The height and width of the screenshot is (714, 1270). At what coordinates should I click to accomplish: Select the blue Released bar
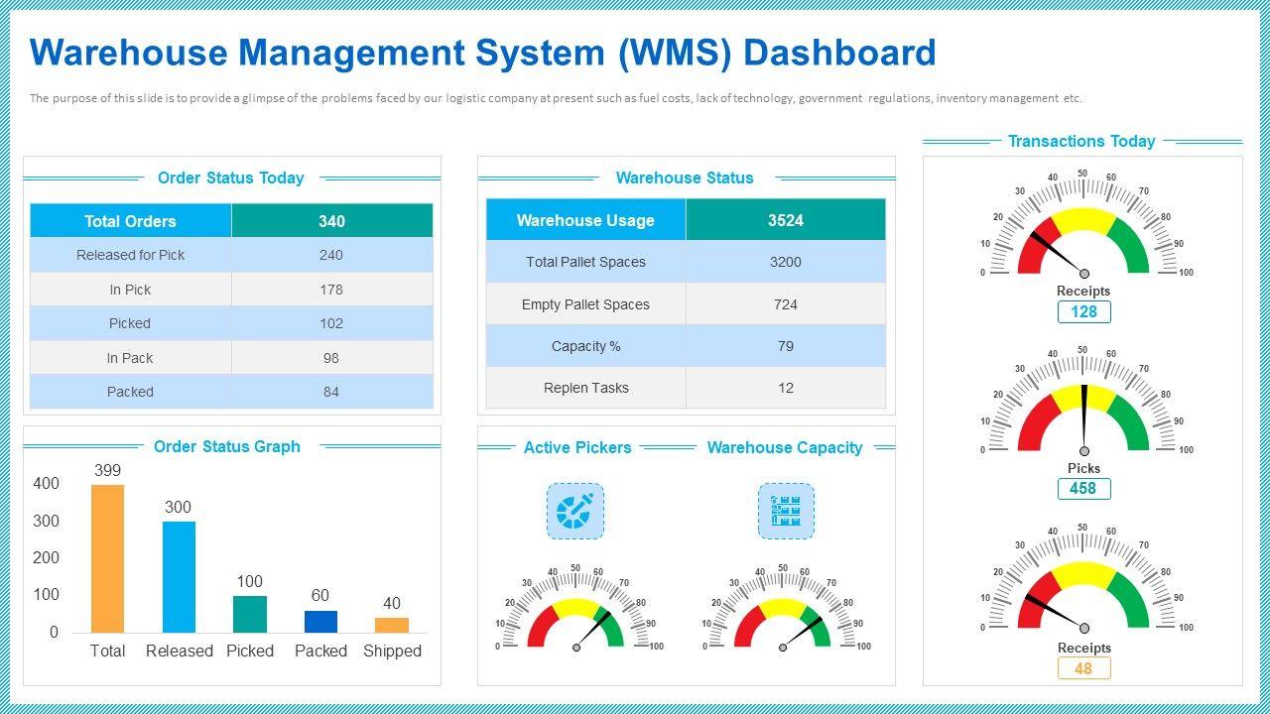(x=180, y=577)
